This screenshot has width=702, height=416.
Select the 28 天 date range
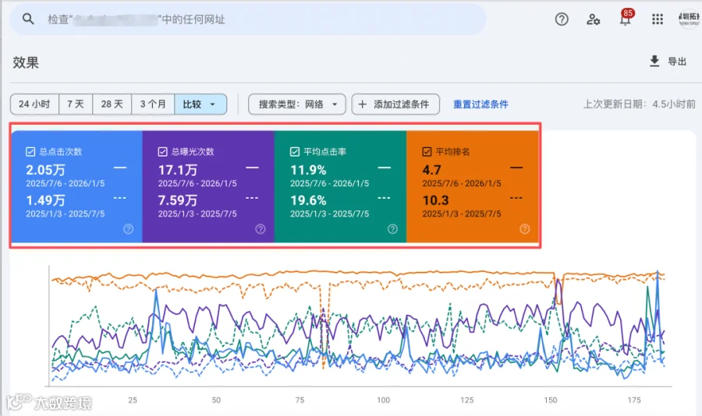click(x=112, y=104)
